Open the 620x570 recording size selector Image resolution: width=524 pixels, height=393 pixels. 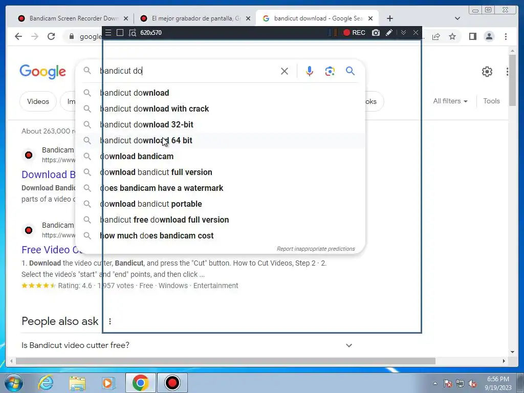pyautogui.click(x=151, y=32)
